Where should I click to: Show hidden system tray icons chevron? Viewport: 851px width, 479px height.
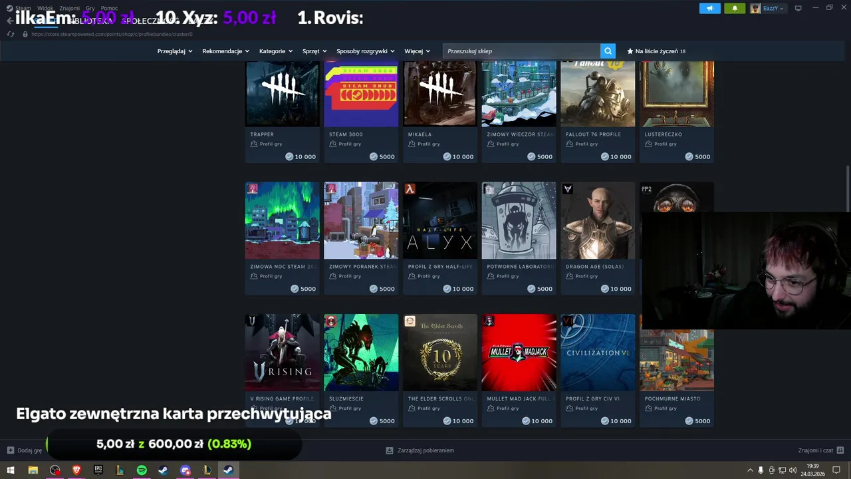pos(750,470)
